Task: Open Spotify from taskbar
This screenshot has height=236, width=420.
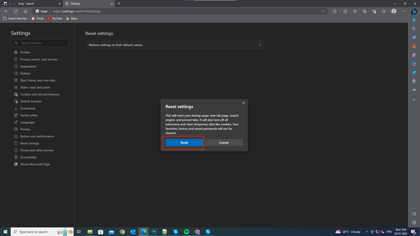Action: click(x=186, y=232)
